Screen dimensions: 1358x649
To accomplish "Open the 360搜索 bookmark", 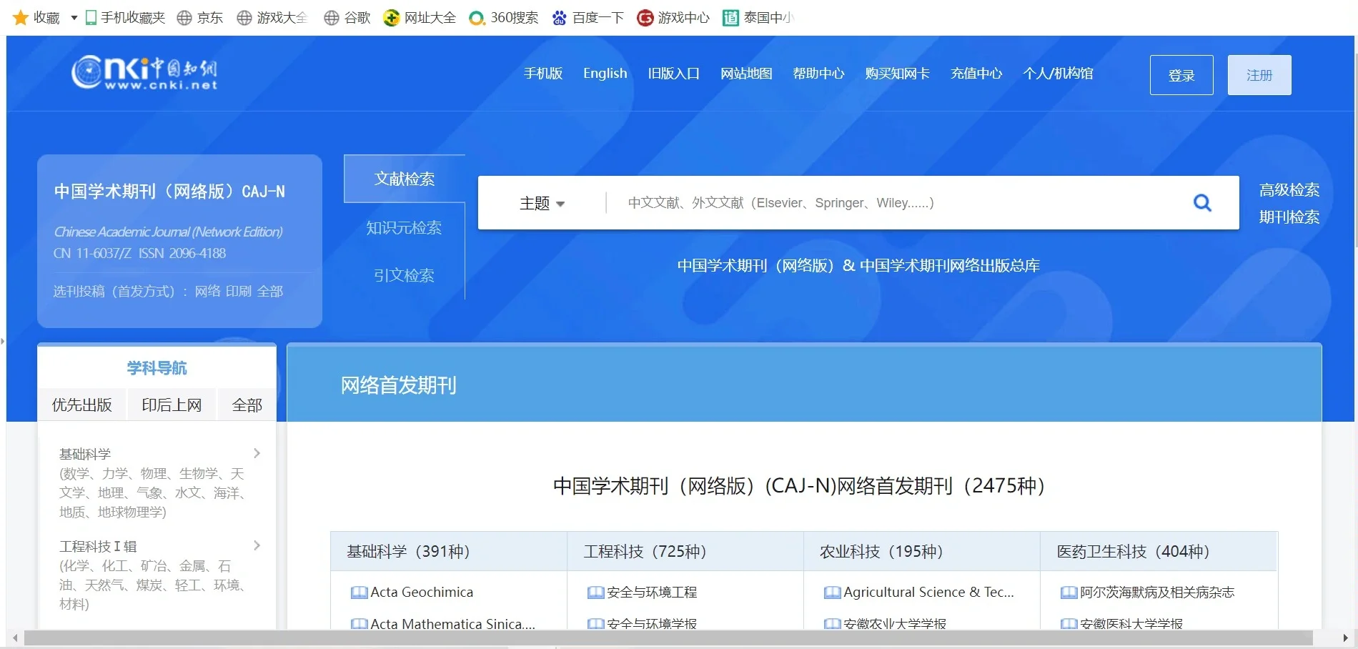I will click(x=503, y=17).
